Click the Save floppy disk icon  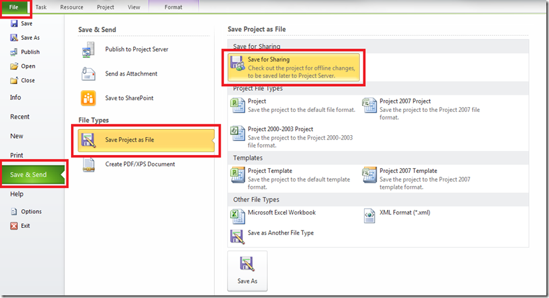click(14, 23)
